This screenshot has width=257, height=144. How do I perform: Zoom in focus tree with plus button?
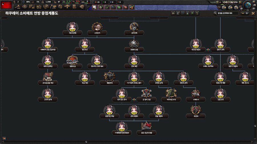[247, 13]
